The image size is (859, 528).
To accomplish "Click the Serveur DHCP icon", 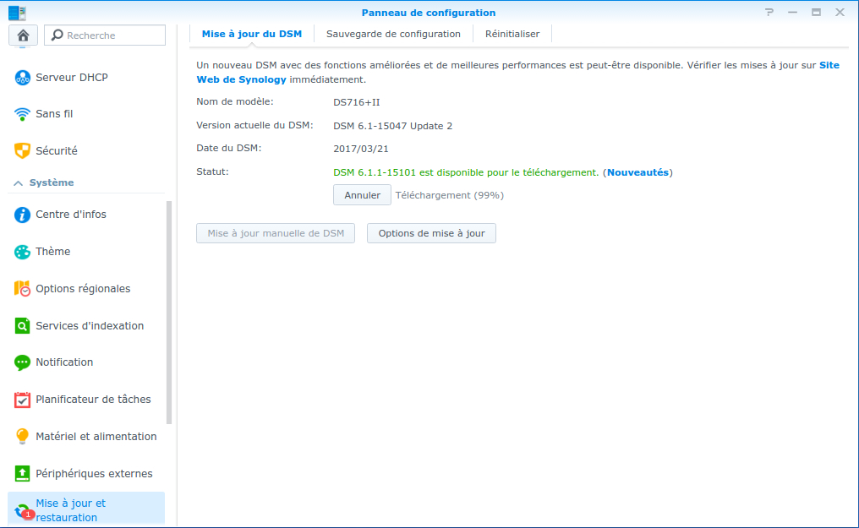I will point(23,78).
